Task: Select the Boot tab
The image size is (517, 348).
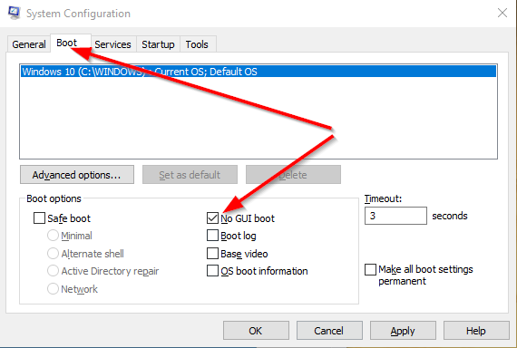Action: [66, 43]
